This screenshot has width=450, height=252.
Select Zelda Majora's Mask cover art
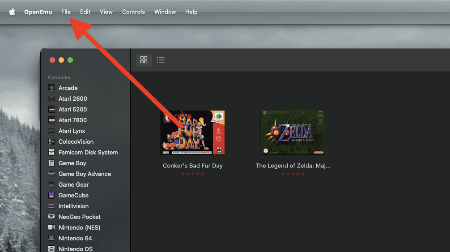point(293,132)
